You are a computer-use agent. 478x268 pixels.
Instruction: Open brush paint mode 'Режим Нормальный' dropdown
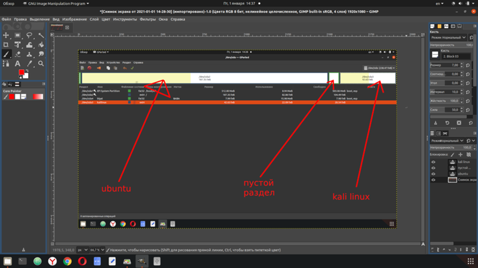[448, 38]
